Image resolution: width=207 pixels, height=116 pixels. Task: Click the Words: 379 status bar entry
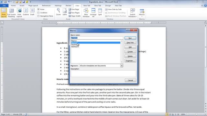click(x=17, y=114)
